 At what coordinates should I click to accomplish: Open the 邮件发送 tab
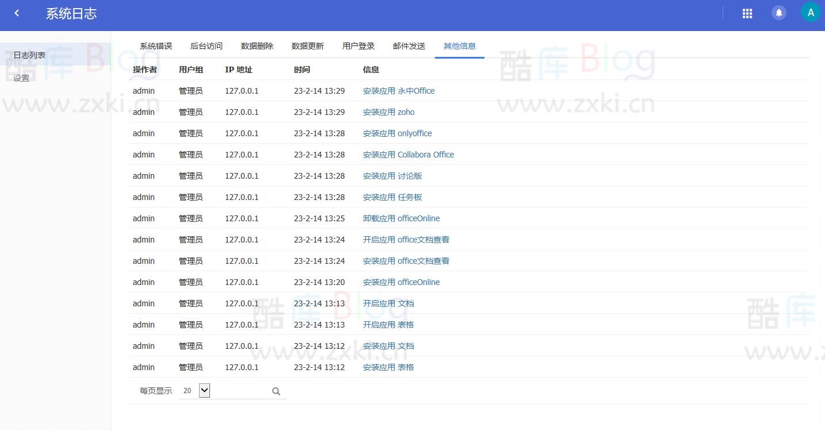point(408,46)
